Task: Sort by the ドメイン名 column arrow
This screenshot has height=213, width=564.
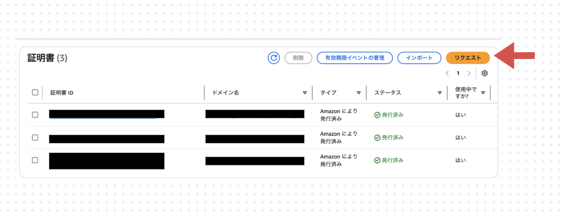Action: tap(305, 93)
